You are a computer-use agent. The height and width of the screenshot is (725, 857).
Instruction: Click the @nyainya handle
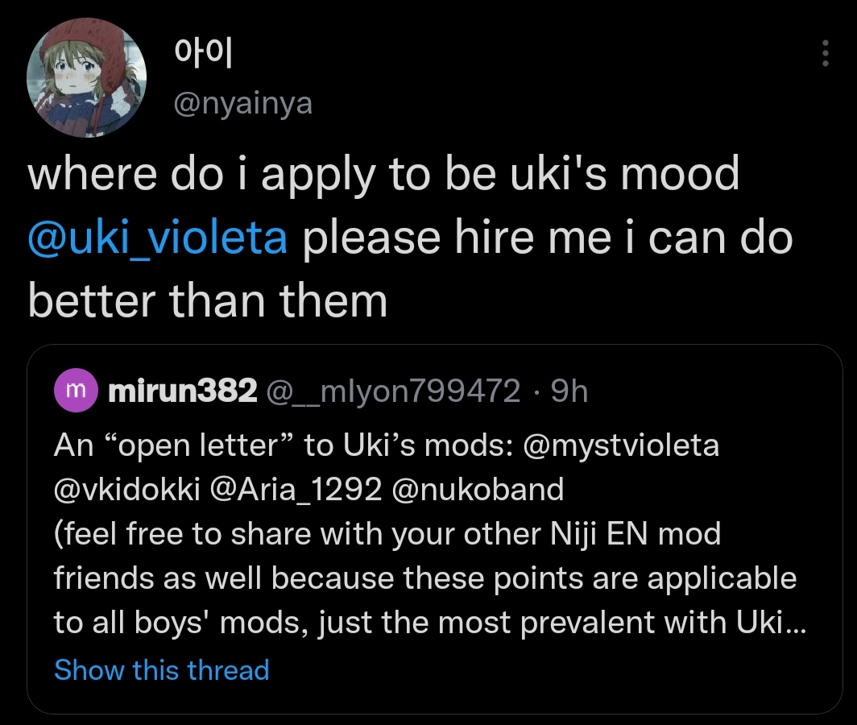click(x=242, y=103)
